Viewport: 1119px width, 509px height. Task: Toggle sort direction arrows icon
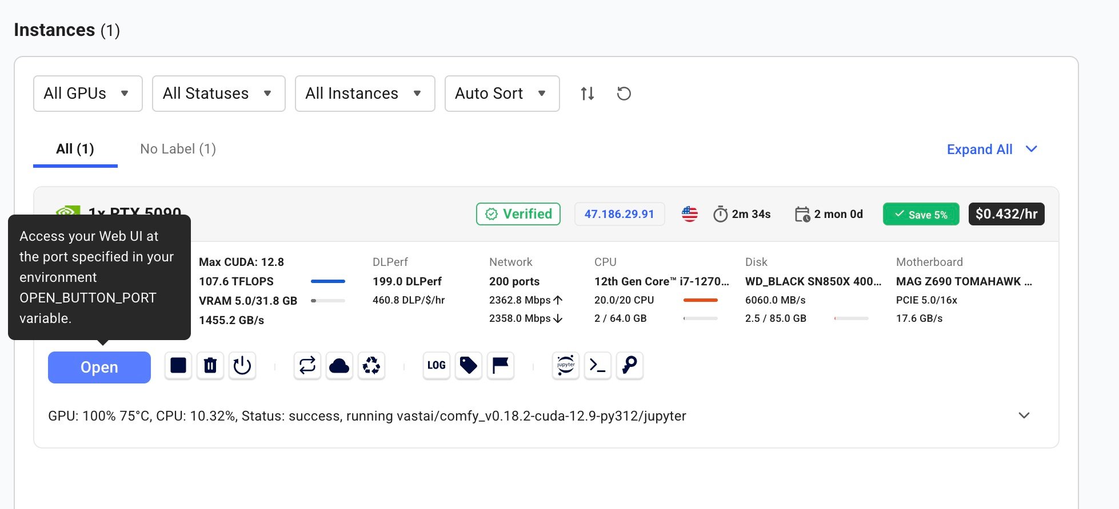click(x=588, y=94)
